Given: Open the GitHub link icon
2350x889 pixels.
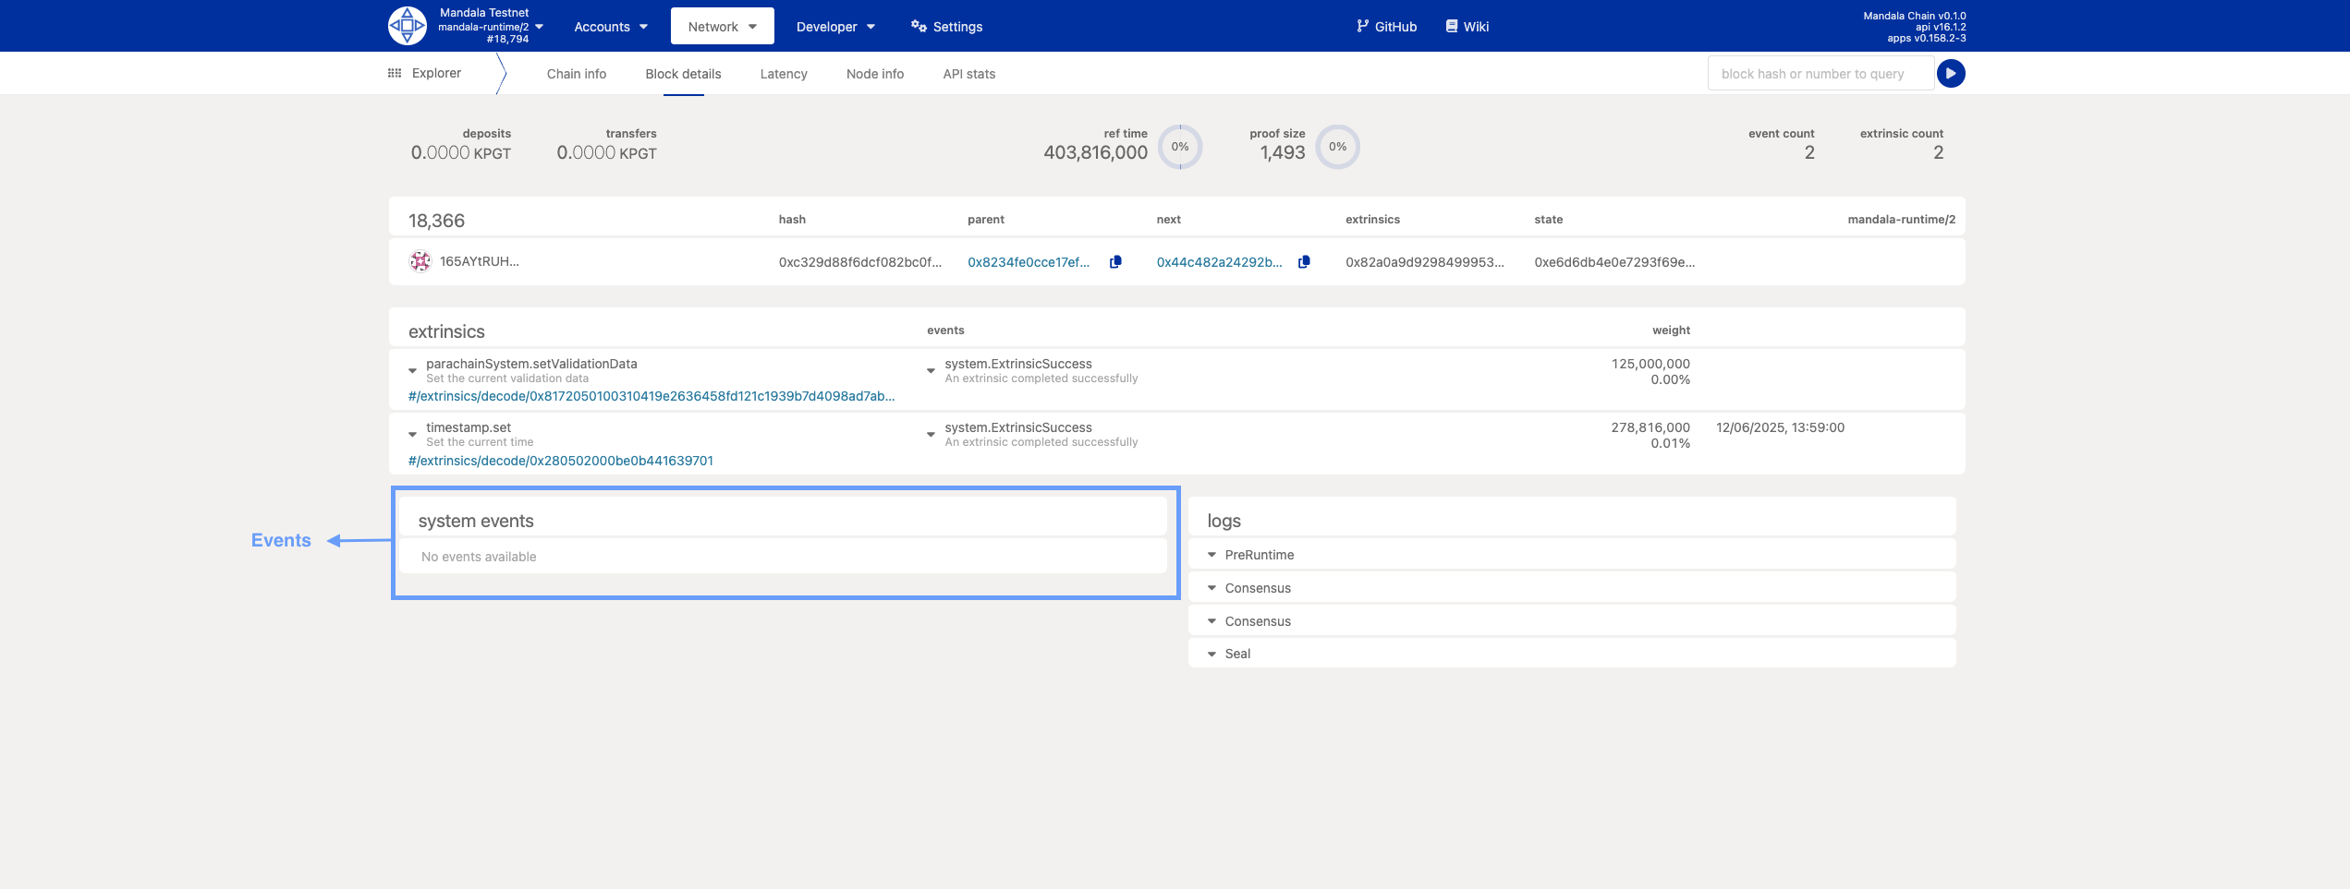Looking at the screenshot, I should pyautogui.click(x=1362, y=26).
